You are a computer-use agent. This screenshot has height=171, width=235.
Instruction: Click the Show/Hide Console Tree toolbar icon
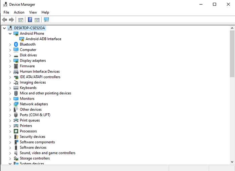(x=21, y=20)
